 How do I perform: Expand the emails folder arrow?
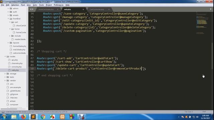8,15
